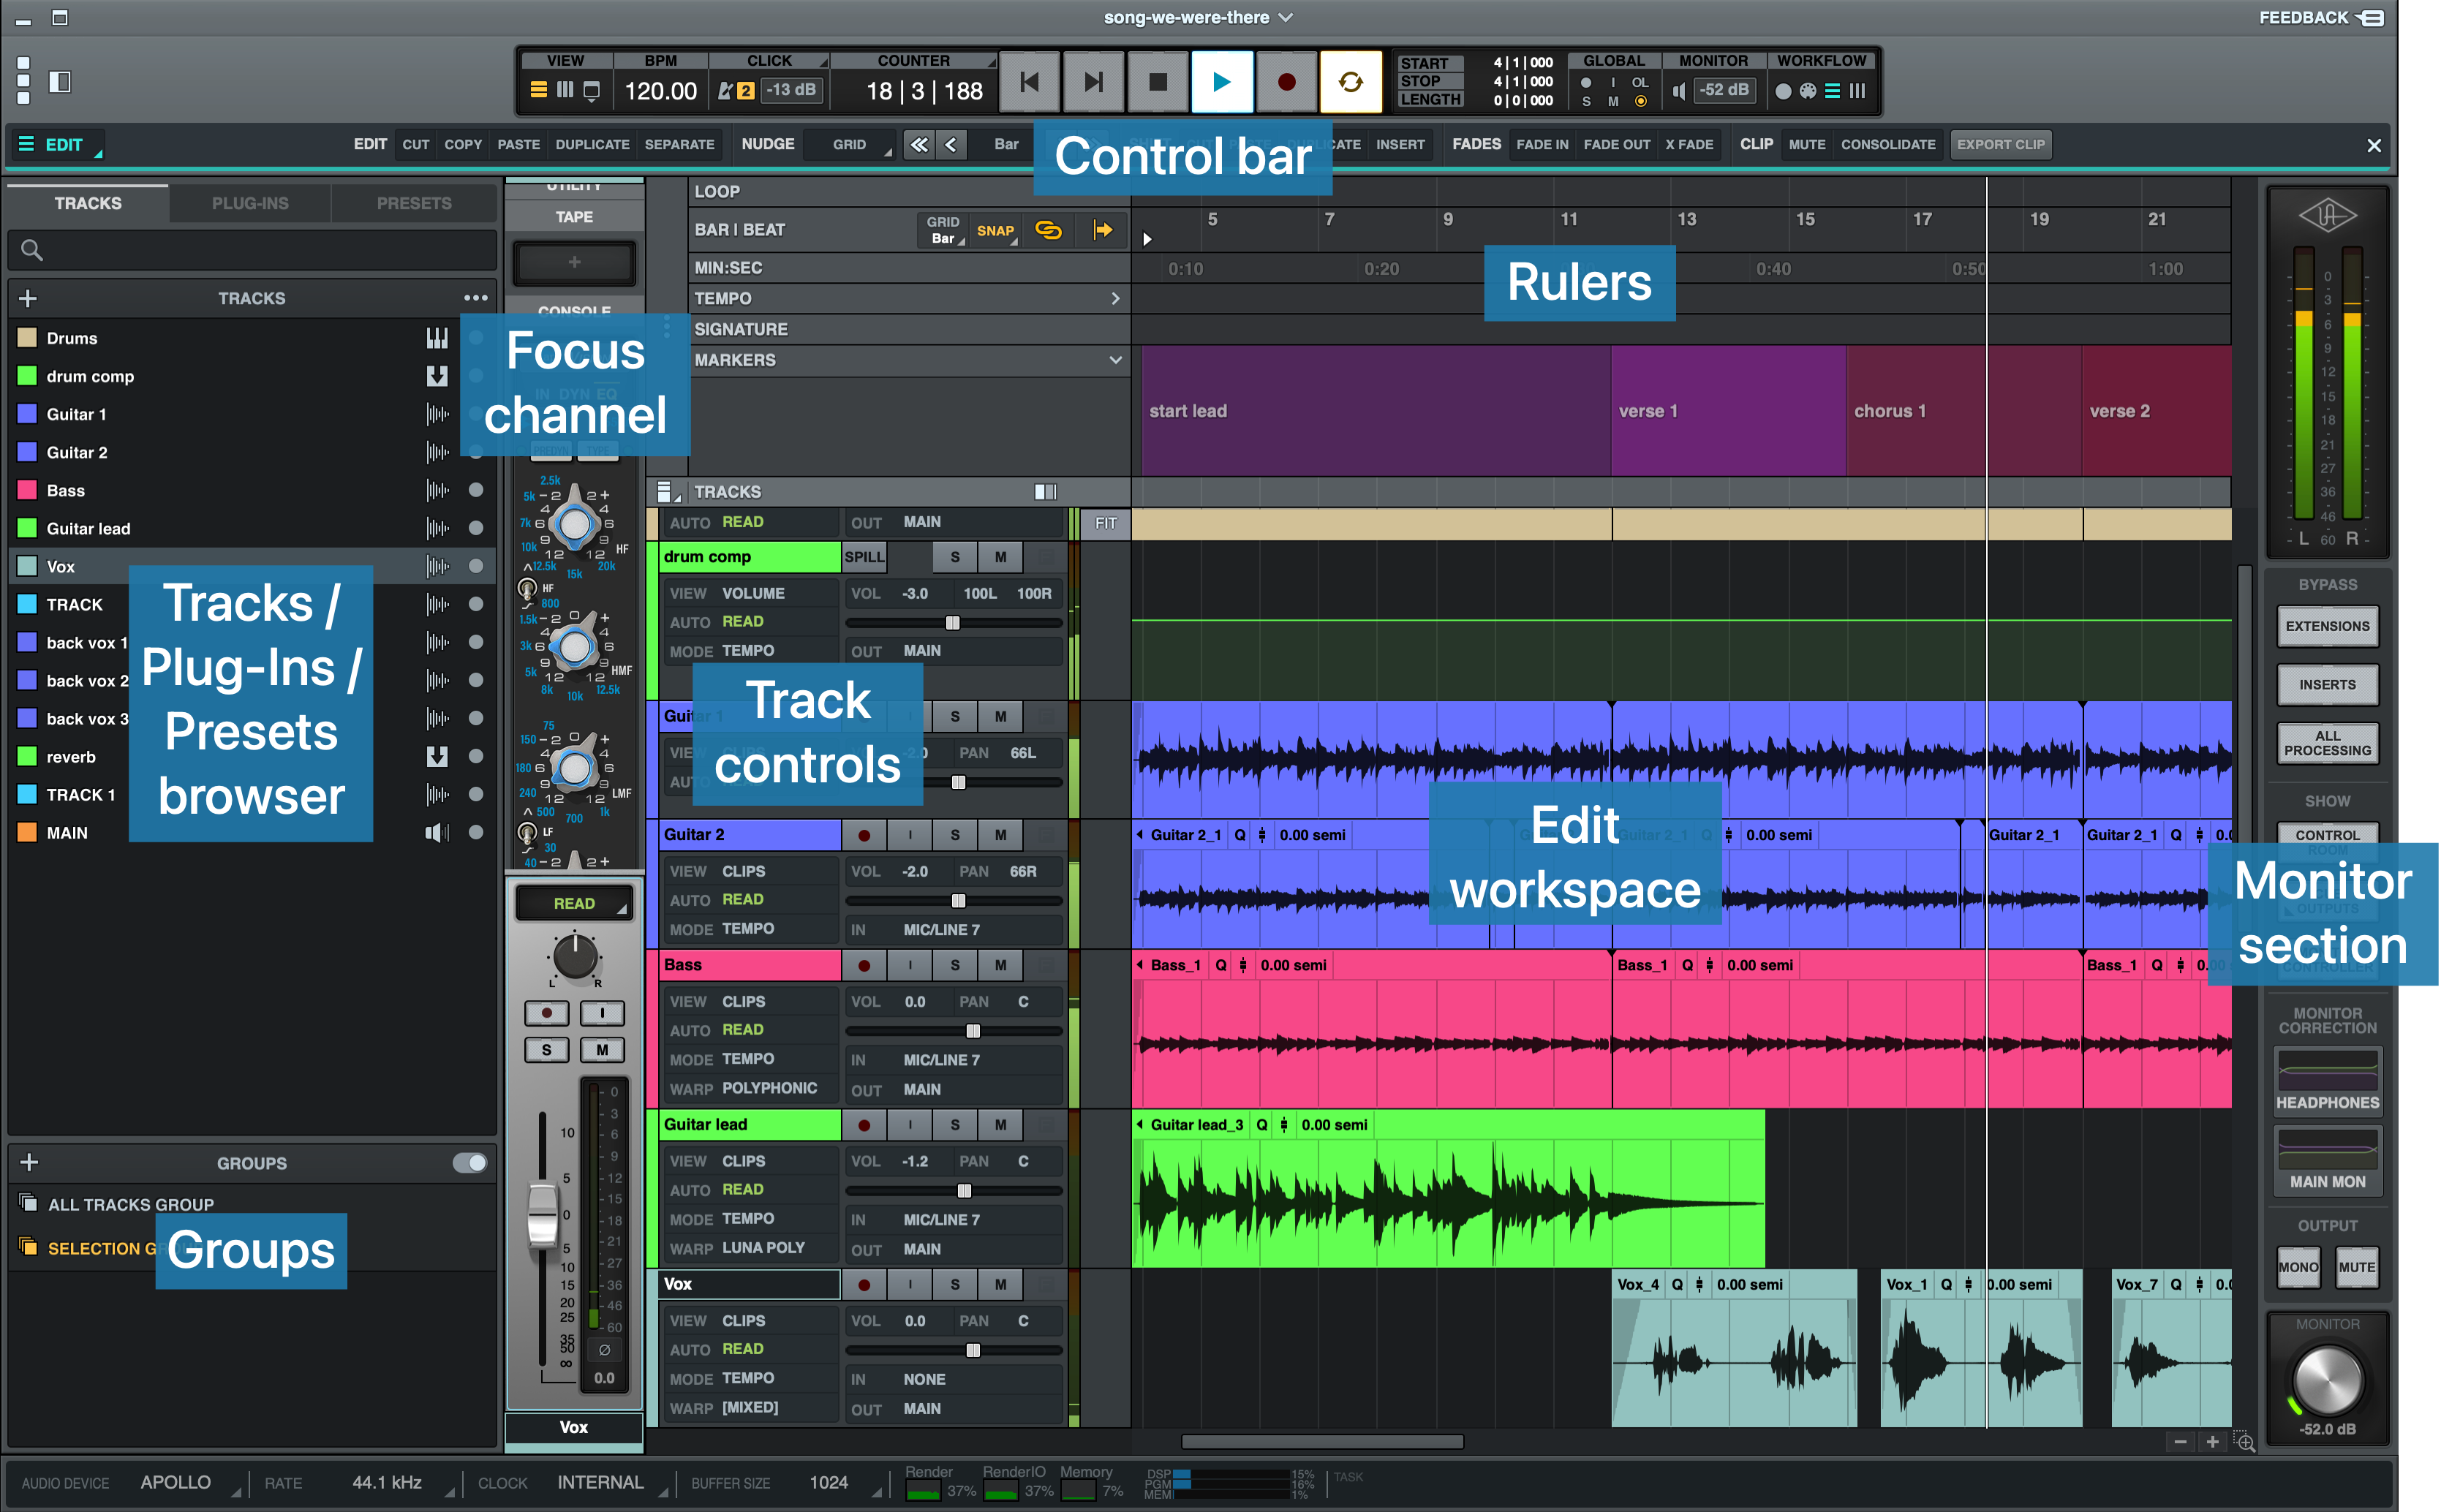Select the TRACKS browser tab
The width and height of the screenshot is (2441, 1512).
[88, 204]
